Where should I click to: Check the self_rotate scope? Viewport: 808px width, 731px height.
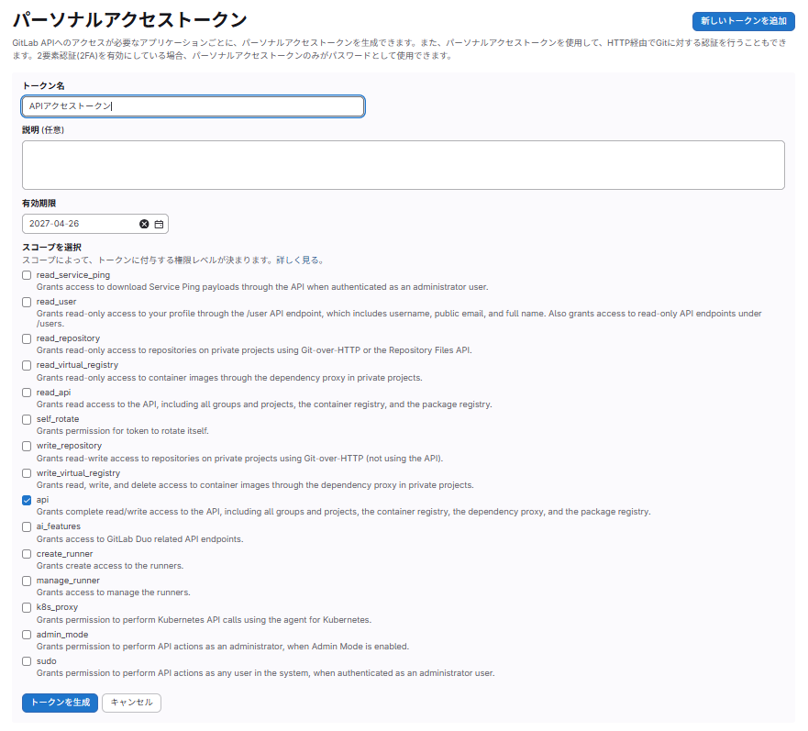point(27,419)
